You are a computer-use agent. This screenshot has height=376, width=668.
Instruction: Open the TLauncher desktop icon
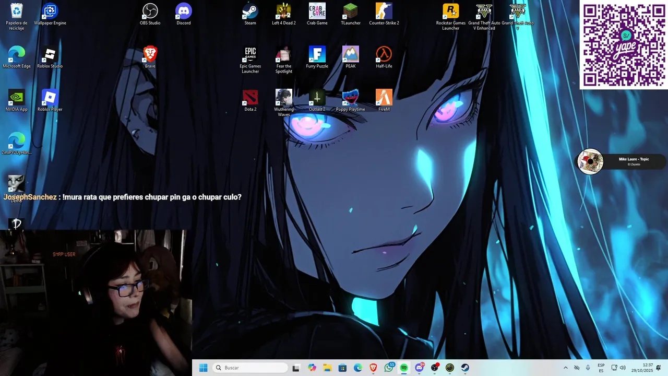[x=350, y=14]
